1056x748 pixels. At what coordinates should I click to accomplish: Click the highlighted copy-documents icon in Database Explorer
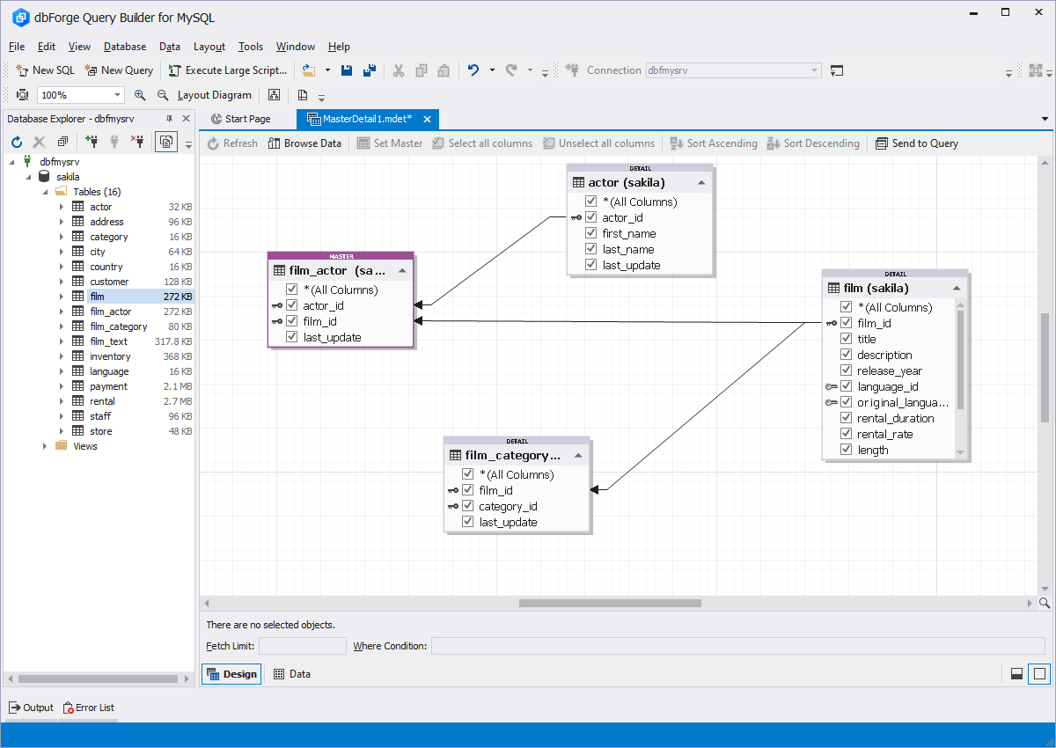[165, 142]
